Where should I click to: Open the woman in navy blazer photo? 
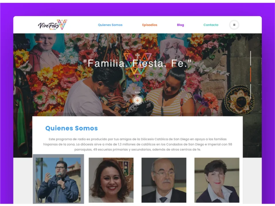(x=217, y=180)
